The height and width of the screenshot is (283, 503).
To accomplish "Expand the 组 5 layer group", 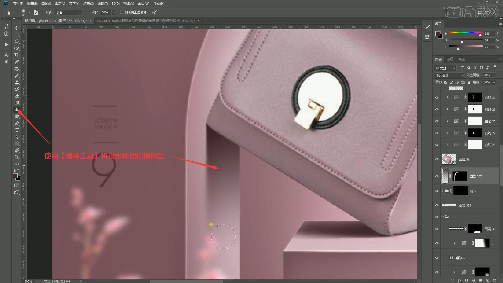I will [442, 191].
